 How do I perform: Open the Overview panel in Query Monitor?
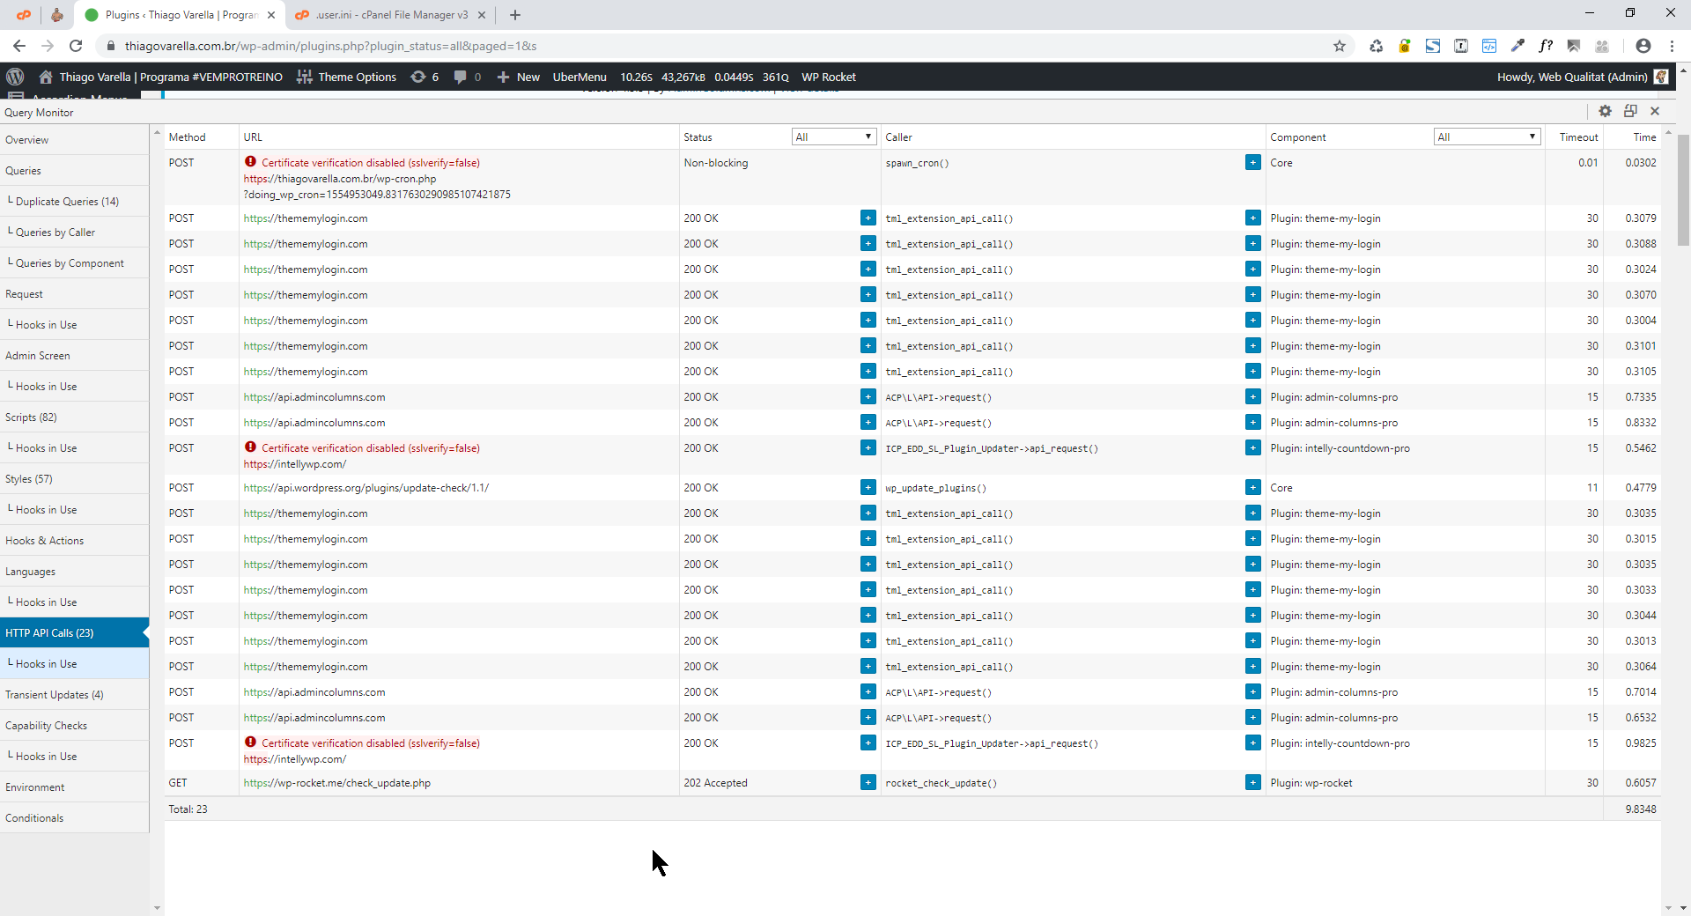coord(74,140)
